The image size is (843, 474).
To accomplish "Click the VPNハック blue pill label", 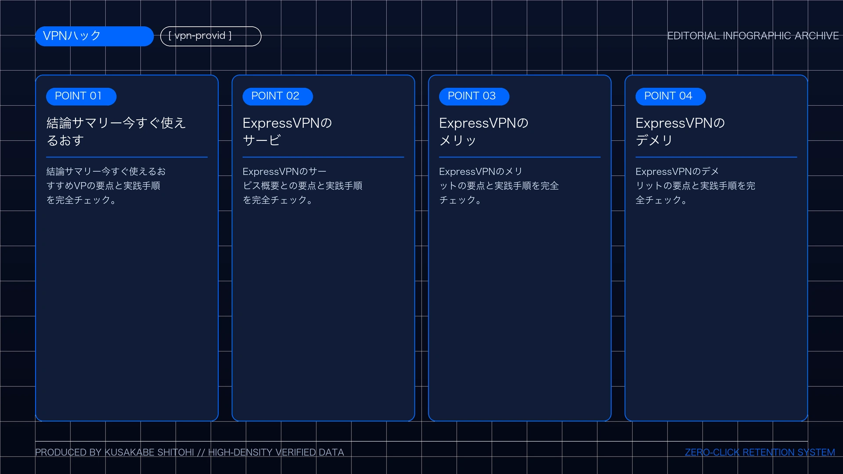I will [94, 36].
